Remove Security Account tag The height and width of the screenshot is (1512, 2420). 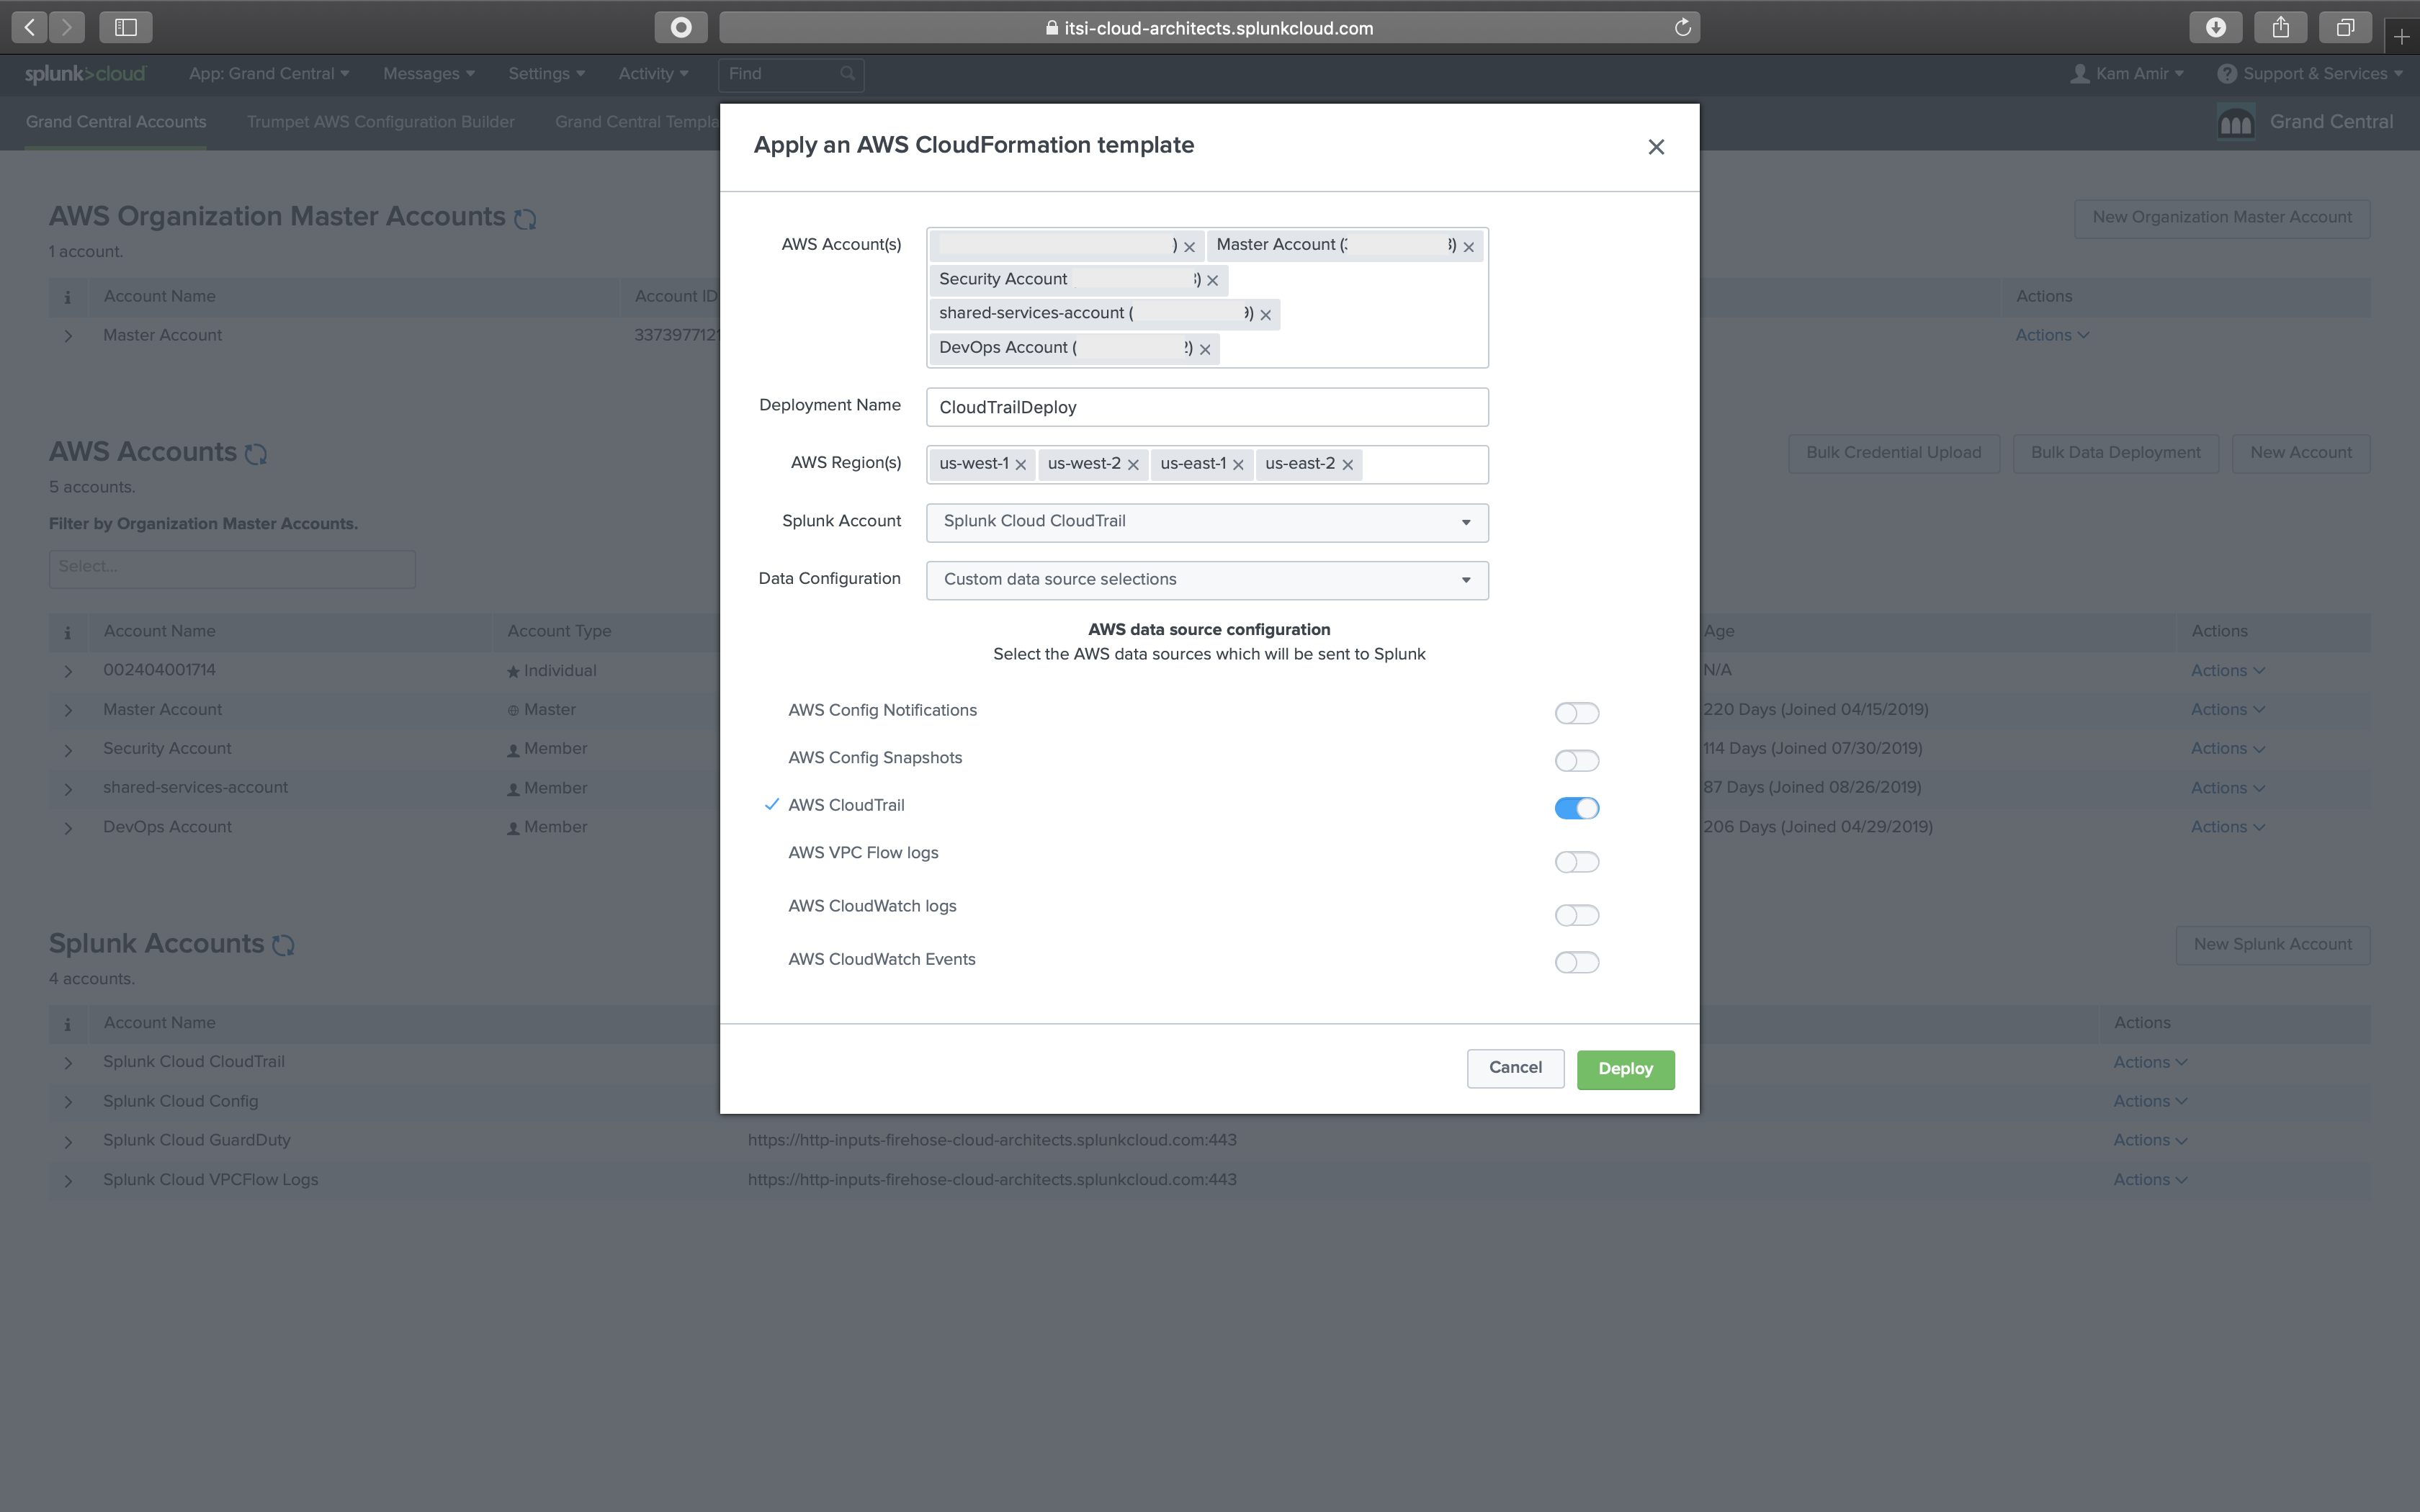(x=1212, y=281)
